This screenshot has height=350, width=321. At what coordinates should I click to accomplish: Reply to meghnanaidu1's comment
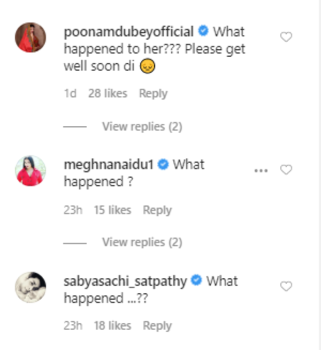click(157, 210)
